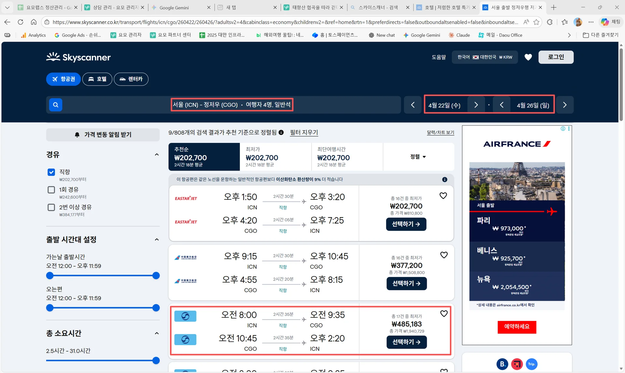This screenshot has height=373, width=625.
Task: Click 총 소요시간 slider handle
Action: click(x=156, y=360)
